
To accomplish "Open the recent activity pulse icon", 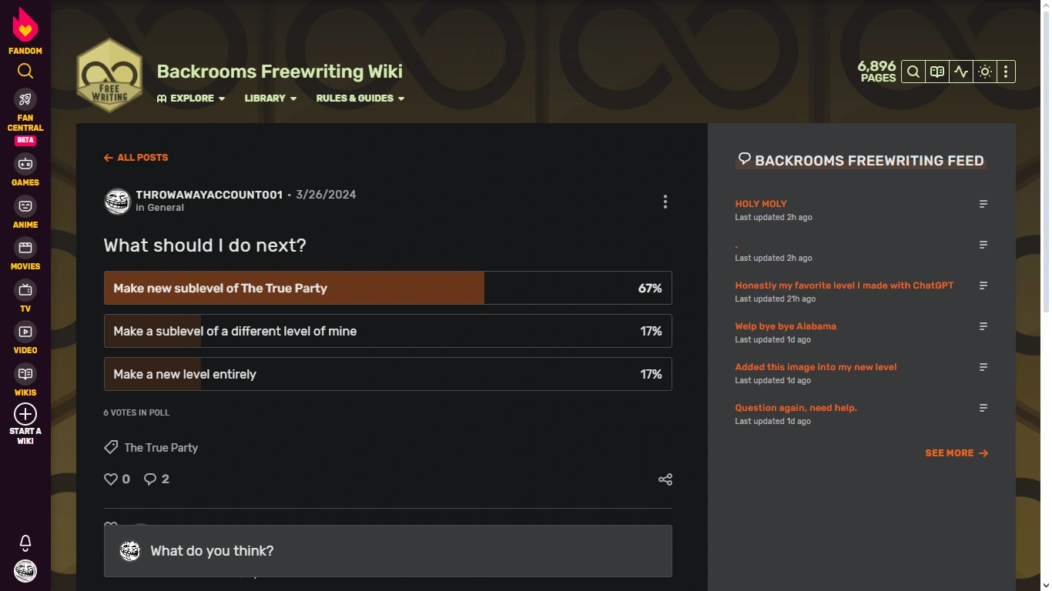I will click(x=961, y=72).
